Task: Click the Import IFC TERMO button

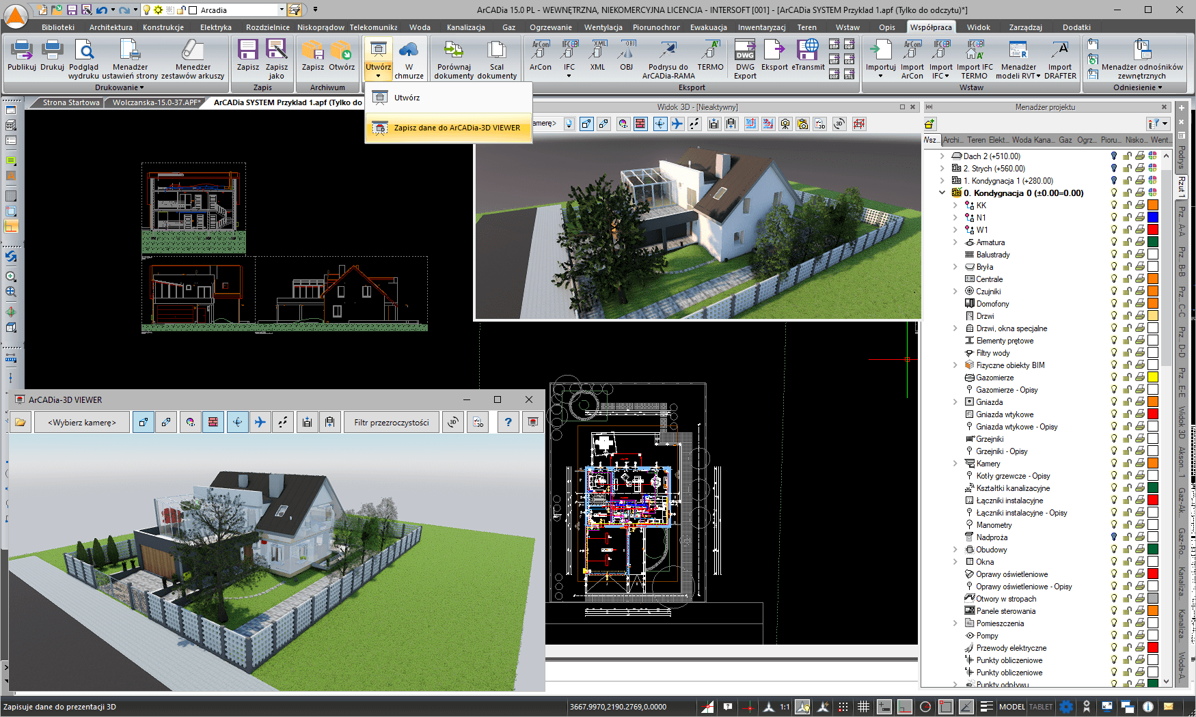Action: click(975, 59)
